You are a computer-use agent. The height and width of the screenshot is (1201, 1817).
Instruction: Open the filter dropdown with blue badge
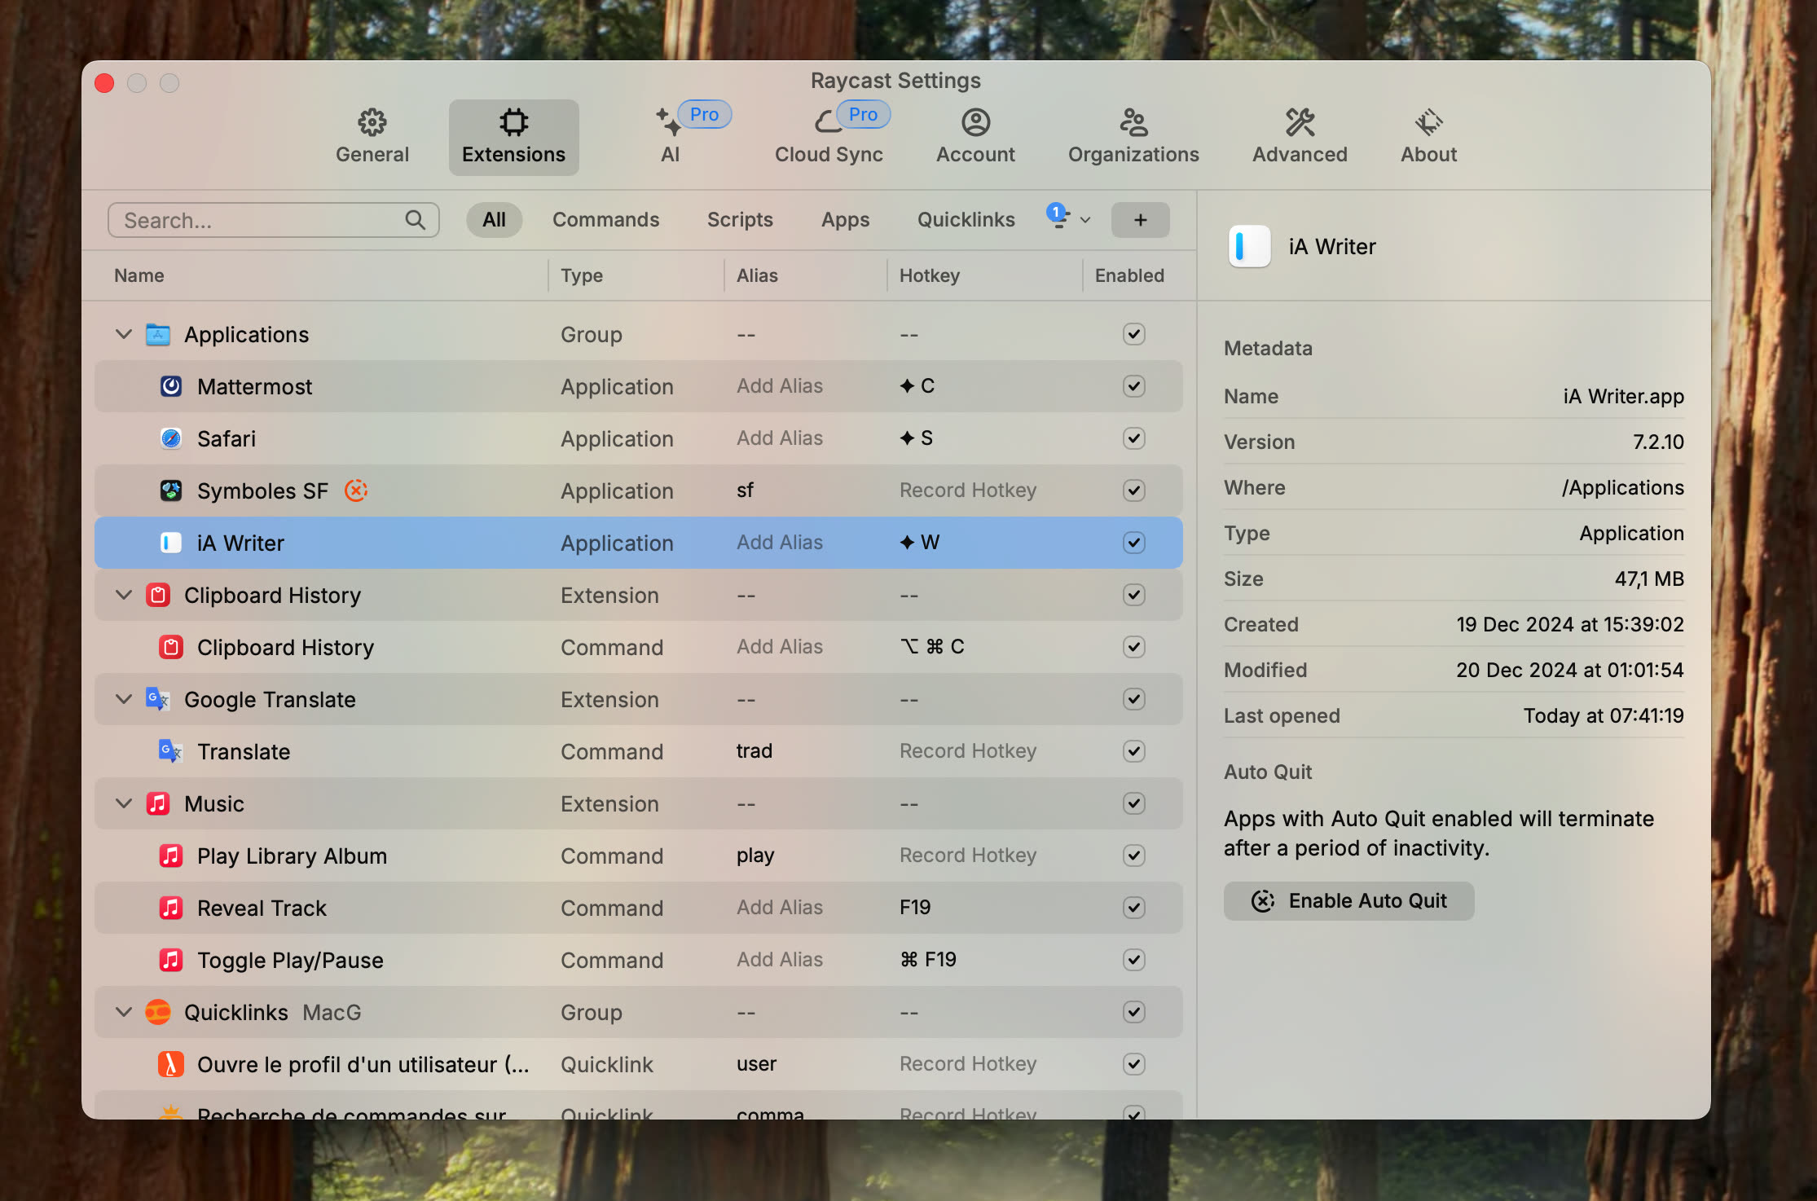pos(1068,218)
